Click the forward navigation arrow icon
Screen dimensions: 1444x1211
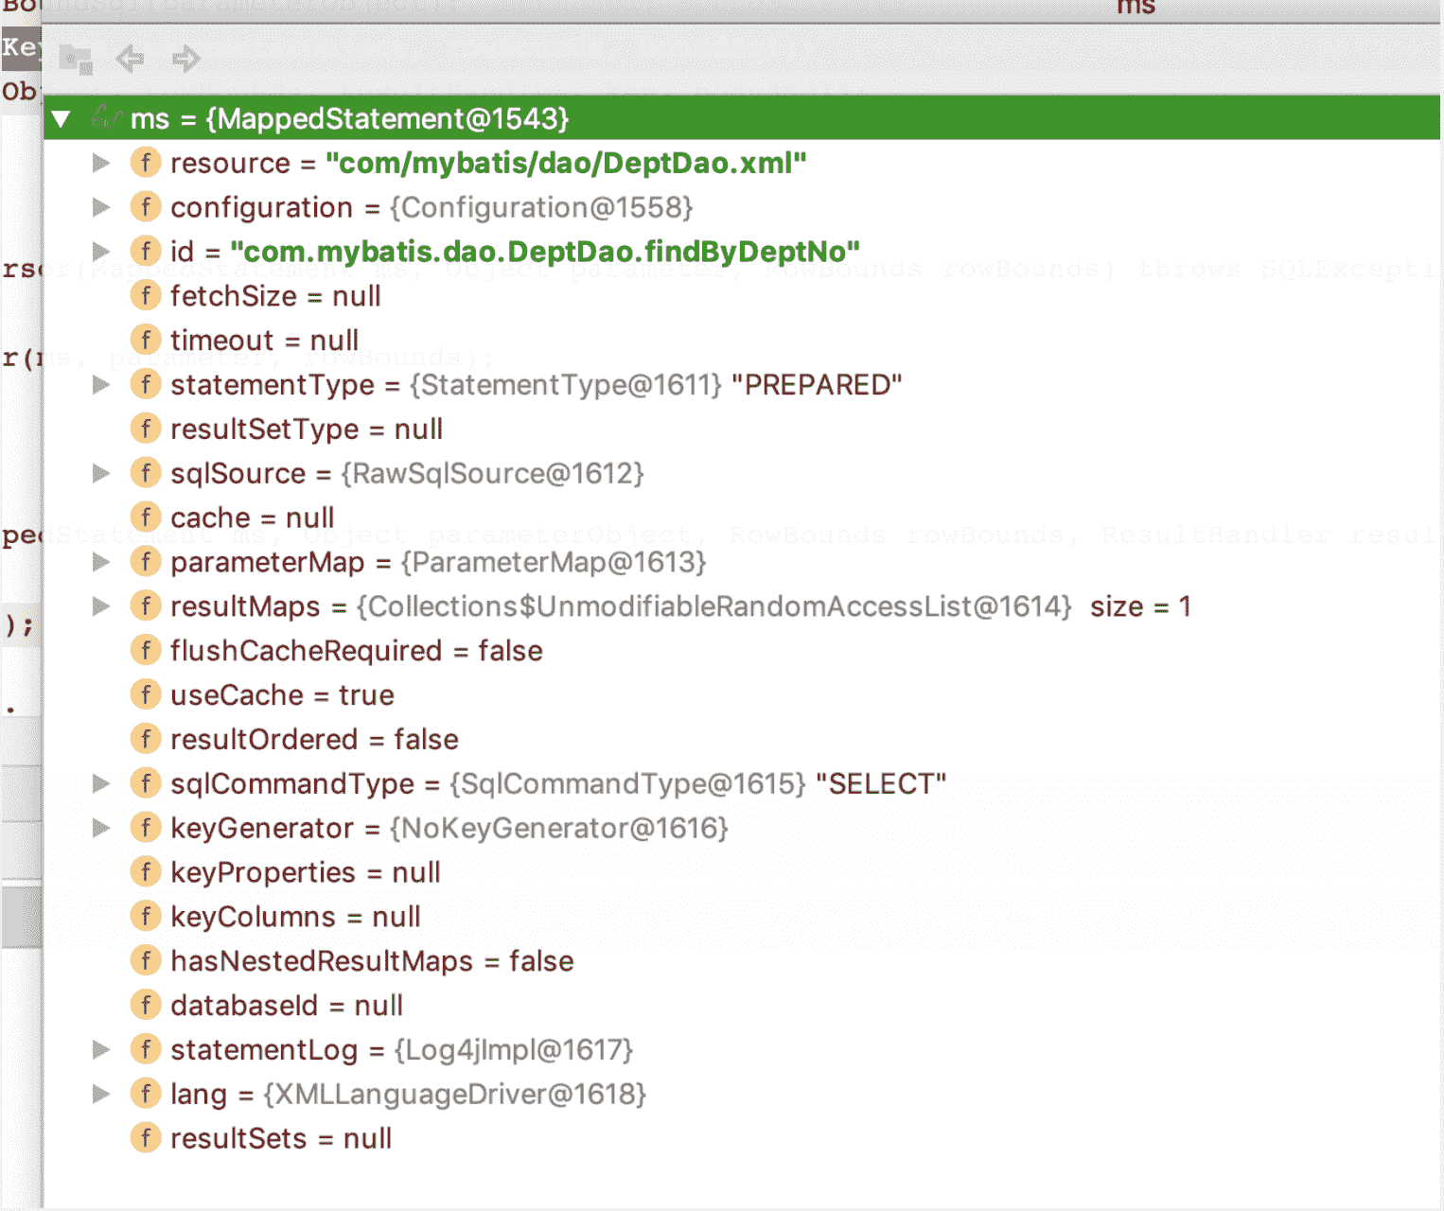pos(185,59)
